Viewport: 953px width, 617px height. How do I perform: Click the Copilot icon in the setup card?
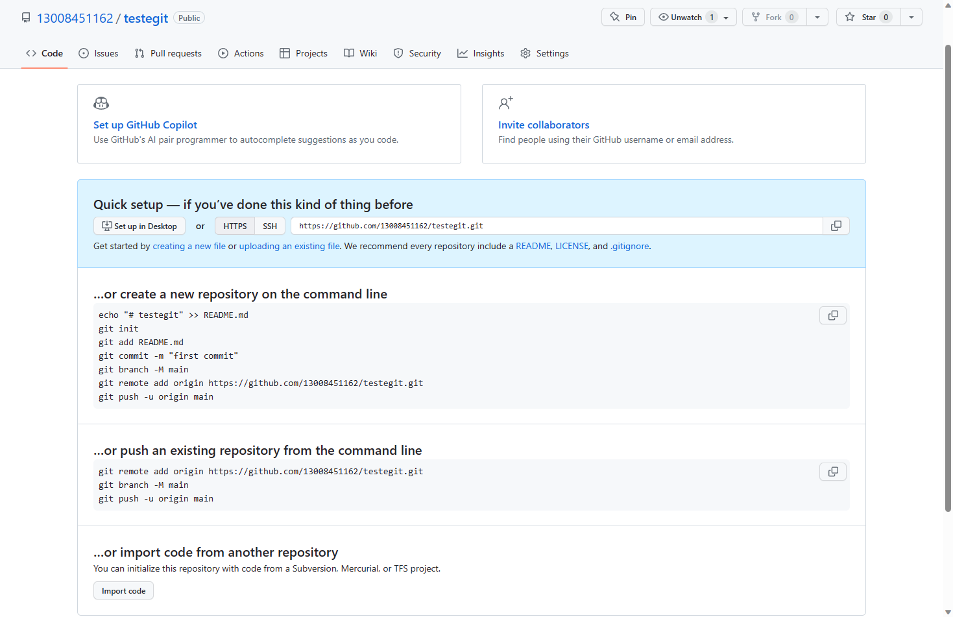coord(101,103)
